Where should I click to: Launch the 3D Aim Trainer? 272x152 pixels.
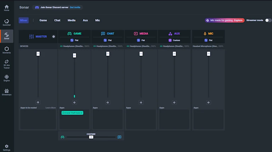(x=7, y=64)
